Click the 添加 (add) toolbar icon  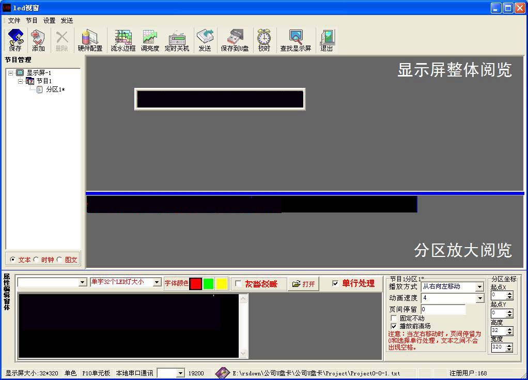pos(38,40)
